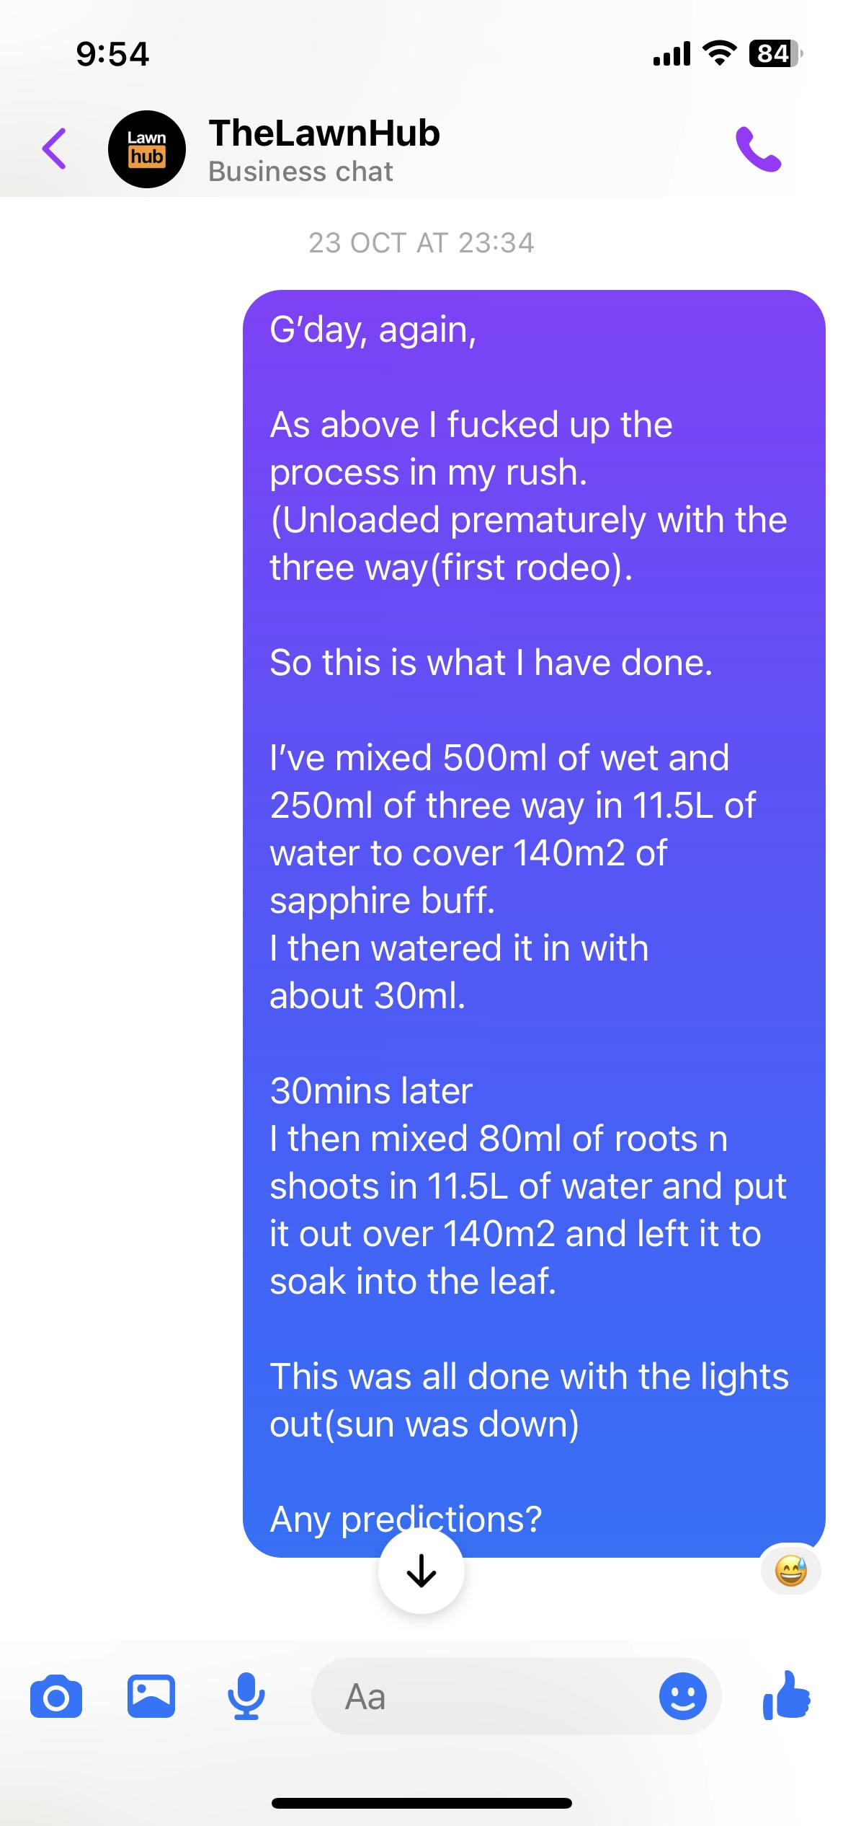Open the photo gallery picker

[x=151, y=1696]
